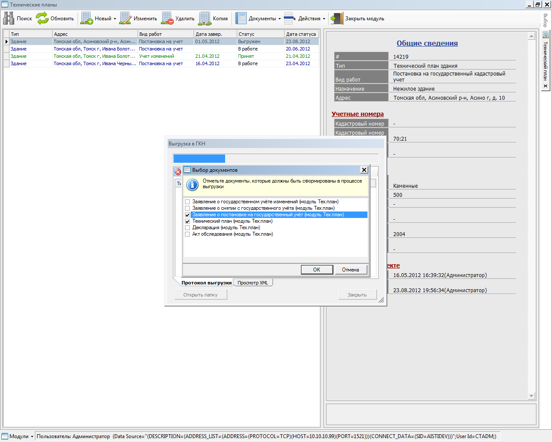Image resolution: width=552 pixels, height=442 pixels.
Task: Tick the Акт обследования checkbox
Action: pos(187,234)
